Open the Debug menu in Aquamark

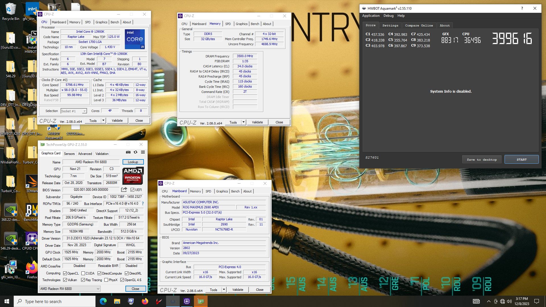coord(388,16)
